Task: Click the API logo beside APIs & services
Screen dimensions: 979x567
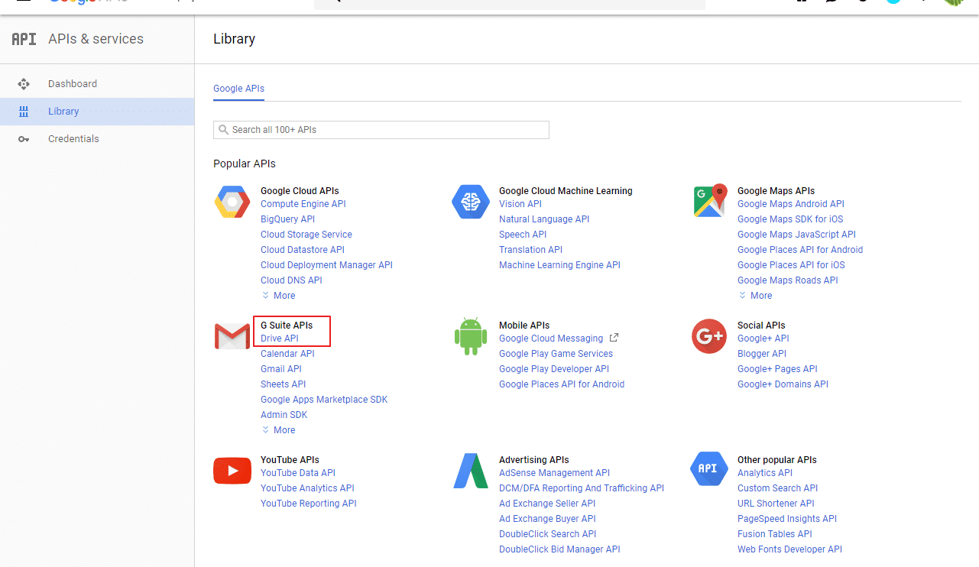Action: [24, 39]
